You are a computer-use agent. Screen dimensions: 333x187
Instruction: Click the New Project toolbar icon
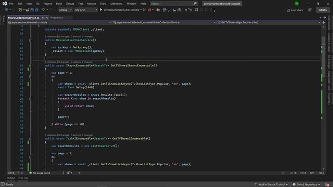point(20,10)
